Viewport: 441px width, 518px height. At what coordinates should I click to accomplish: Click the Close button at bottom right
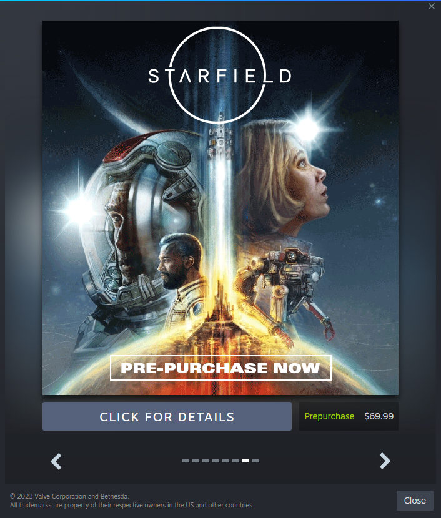pyautogui.click(x=415, y=501)
